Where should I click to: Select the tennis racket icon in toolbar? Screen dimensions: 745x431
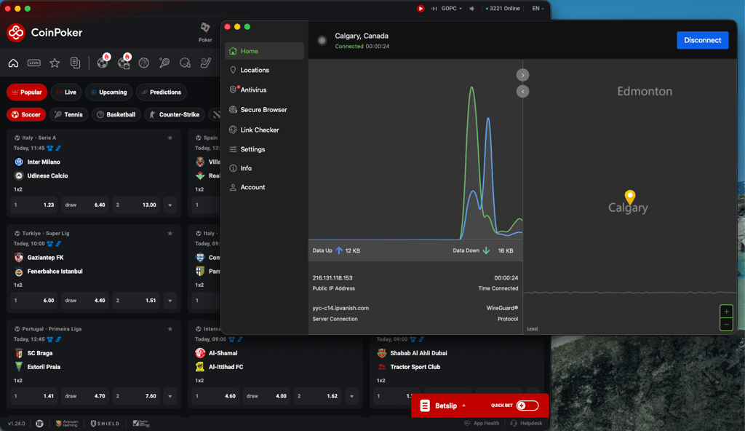tap(164, 63)
